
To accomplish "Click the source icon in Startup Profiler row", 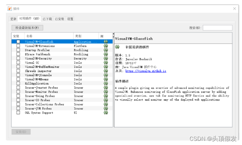I will [106, 50].
